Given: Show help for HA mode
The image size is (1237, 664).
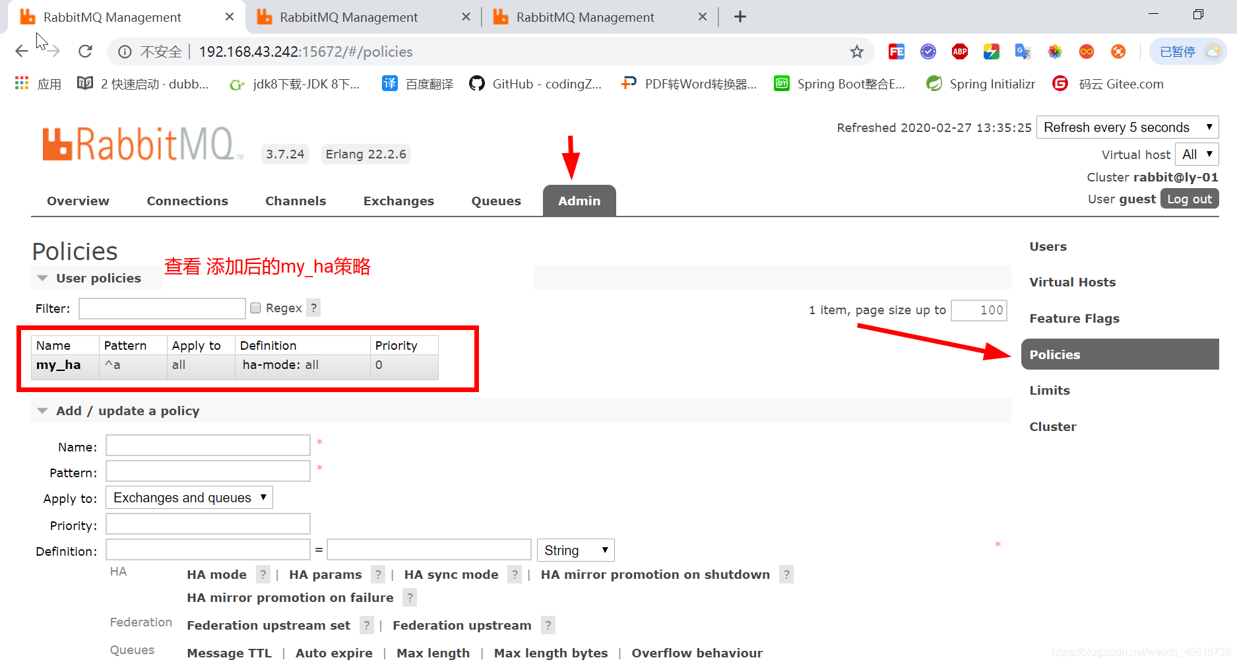Looking at the screenshot, I should [263, 574].
